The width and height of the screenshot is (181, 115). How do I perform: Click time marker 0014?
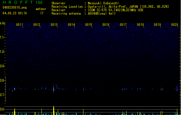tap(71, 25)
